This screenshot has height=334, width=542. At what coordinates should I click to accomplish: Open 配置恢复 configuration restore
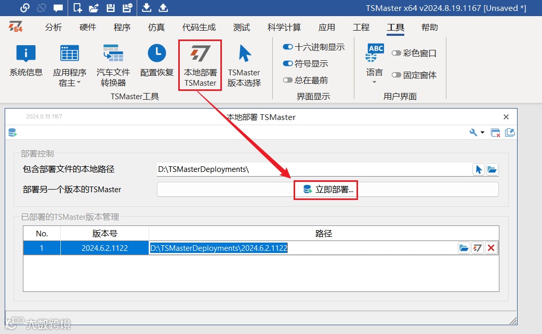click(157, 60)
